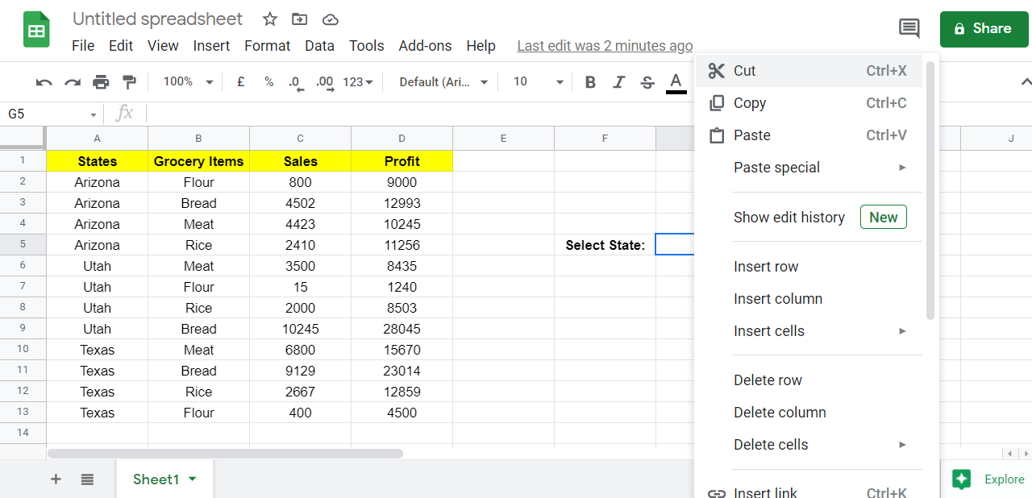Open the font size dropdown
This screenshot has width=1032, height=498.
click(535, 81)
